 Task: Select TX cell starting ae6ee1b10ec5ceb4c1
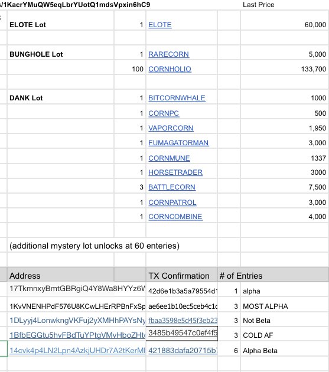tap(181, 305)
